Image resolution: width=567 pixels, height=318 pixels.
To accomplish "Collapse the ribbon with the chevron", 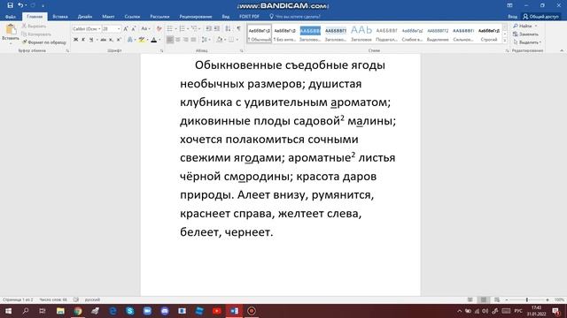I will coord(562,51).
